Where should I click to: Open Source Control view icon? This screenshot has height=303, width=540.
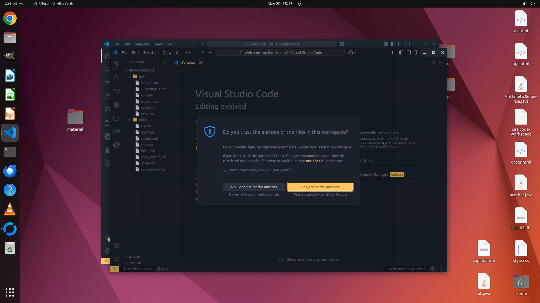116,91
